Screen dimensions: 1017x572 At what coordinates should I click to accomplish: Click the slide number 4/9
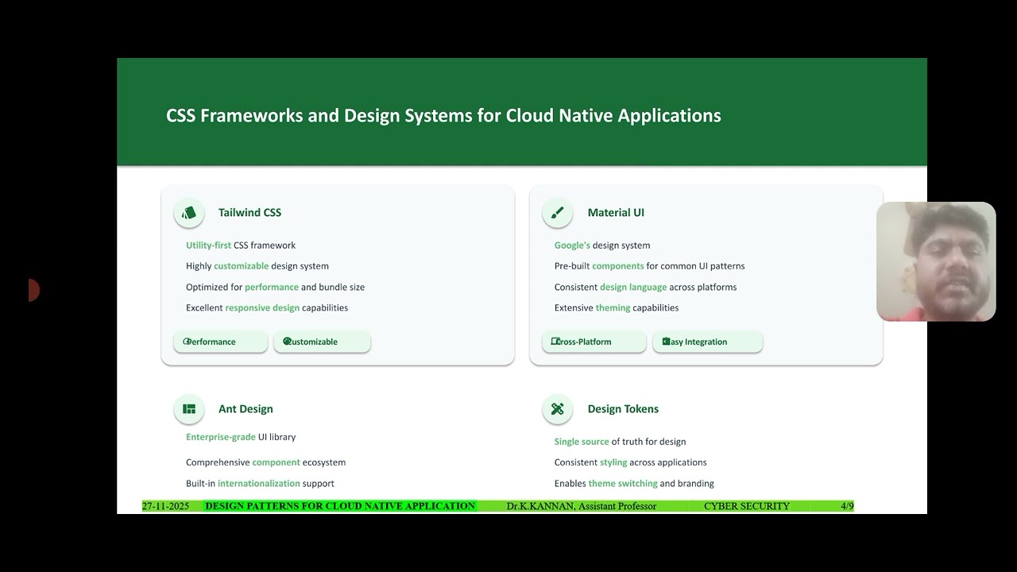coord(847,506)
